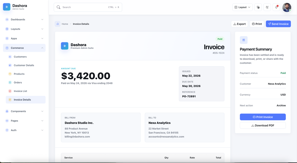Click the Pages stack icon in sidebar
The image size is (297, 163).
pos(7,121)
